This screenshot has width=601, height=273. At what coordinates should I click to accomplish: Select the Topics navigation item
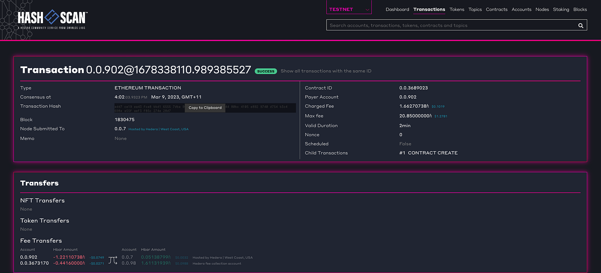click(475, 9)
